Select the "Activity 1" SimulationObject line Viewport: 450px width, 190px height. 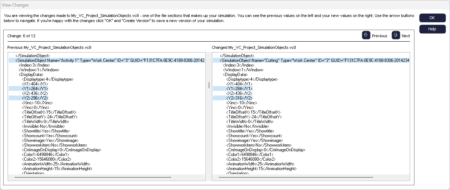click(x=107, y=60)
